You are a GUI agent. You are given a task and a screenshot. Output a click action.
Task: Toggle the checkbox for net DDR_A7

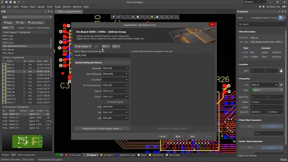tap(4, 89)
